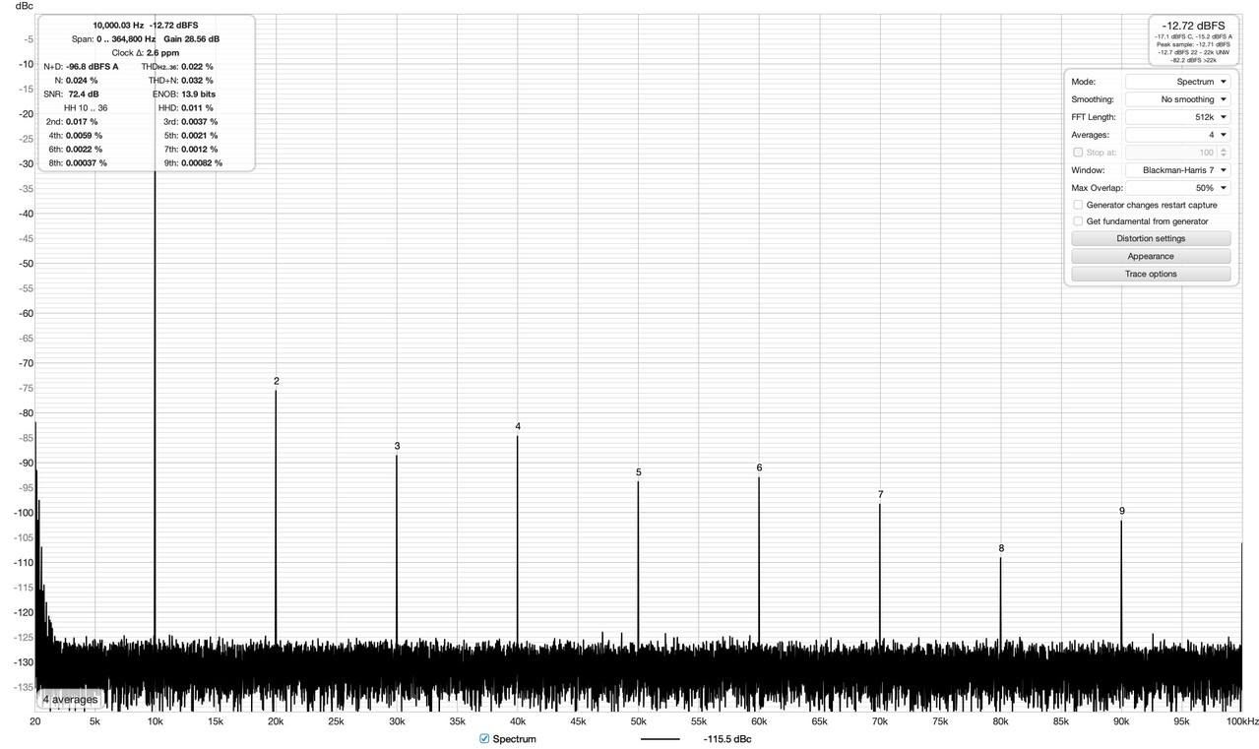Viewport: 1259px width, 749px height.
Task: Click the black Spectrum trace line sample in legend
Action: tap(660, 739)
